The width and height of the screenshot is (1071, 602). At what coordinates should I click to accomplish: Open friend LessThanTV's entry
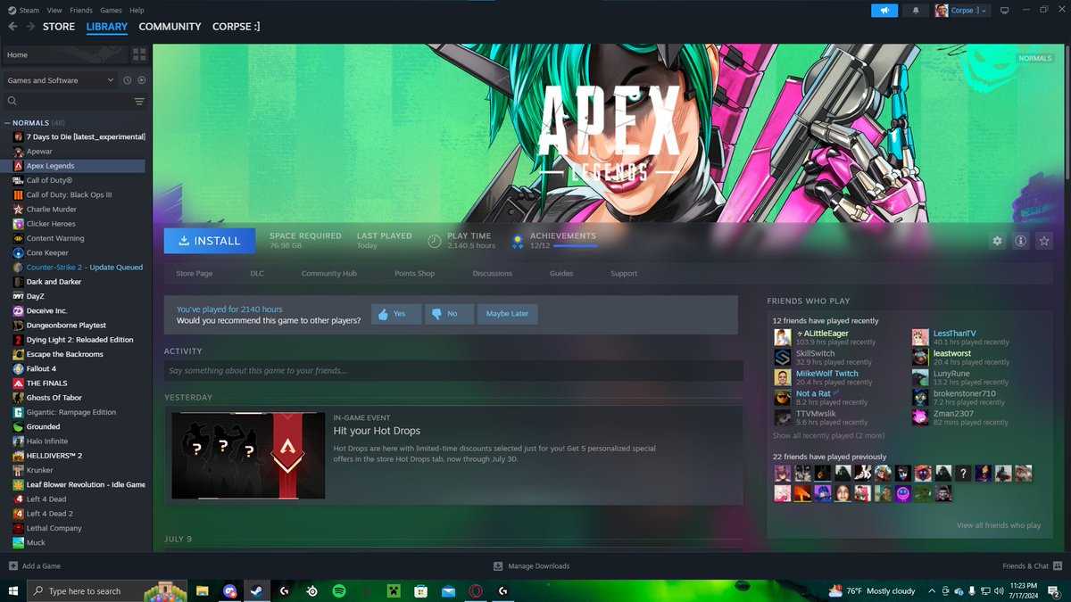[x=954, y=334]
